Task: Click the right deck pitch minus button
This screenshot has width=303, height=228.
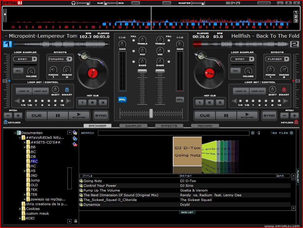Action: (284, 116)
